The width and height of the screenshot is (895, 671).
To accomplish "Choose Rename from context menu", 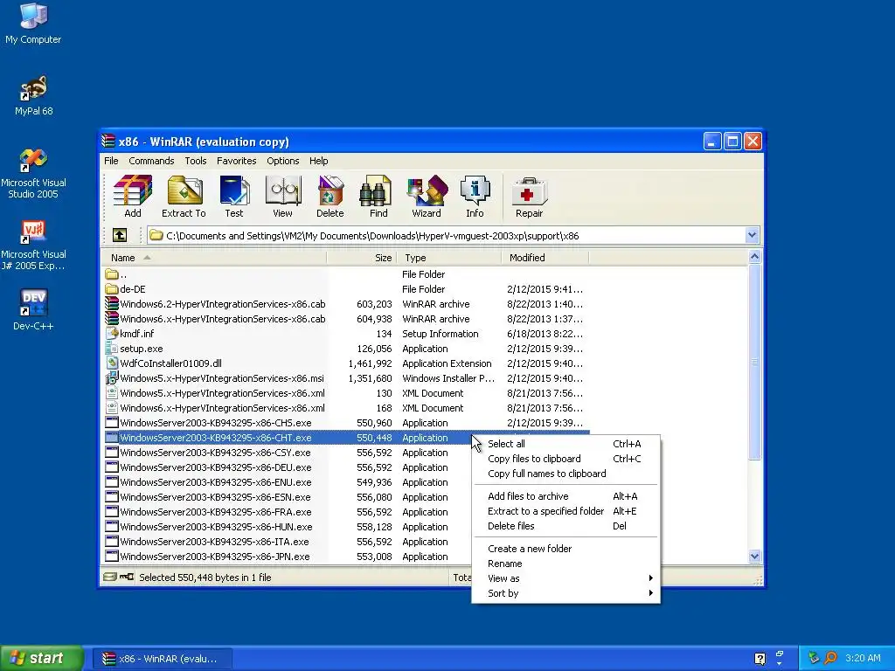I will (x=565, y=564).
